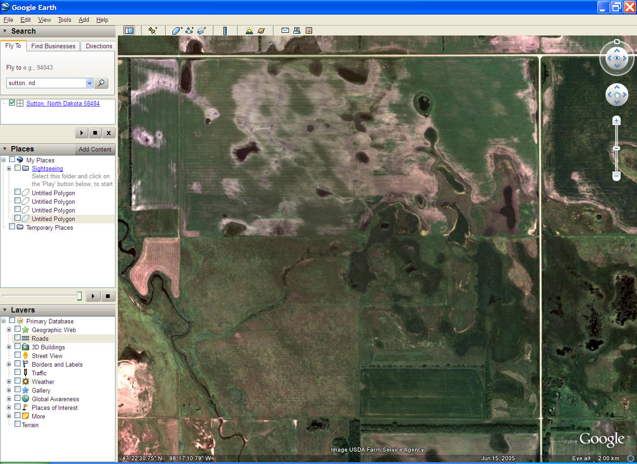The height and width of the screenshot is (464, 637).
Task: Expand the Weather layer node
Action: click(9, 382)
